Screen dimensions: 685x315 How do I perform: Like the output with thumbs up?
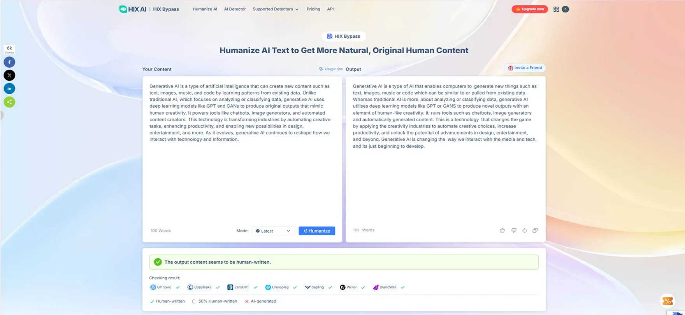[502, 230]
